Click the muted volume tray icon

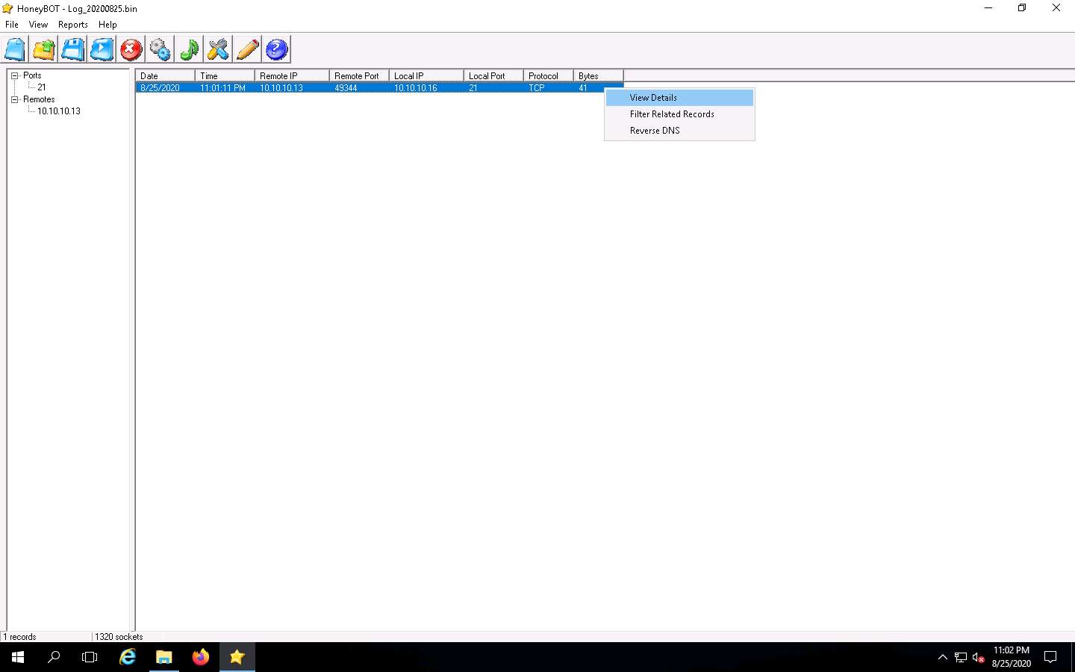[x=979, y=657]
